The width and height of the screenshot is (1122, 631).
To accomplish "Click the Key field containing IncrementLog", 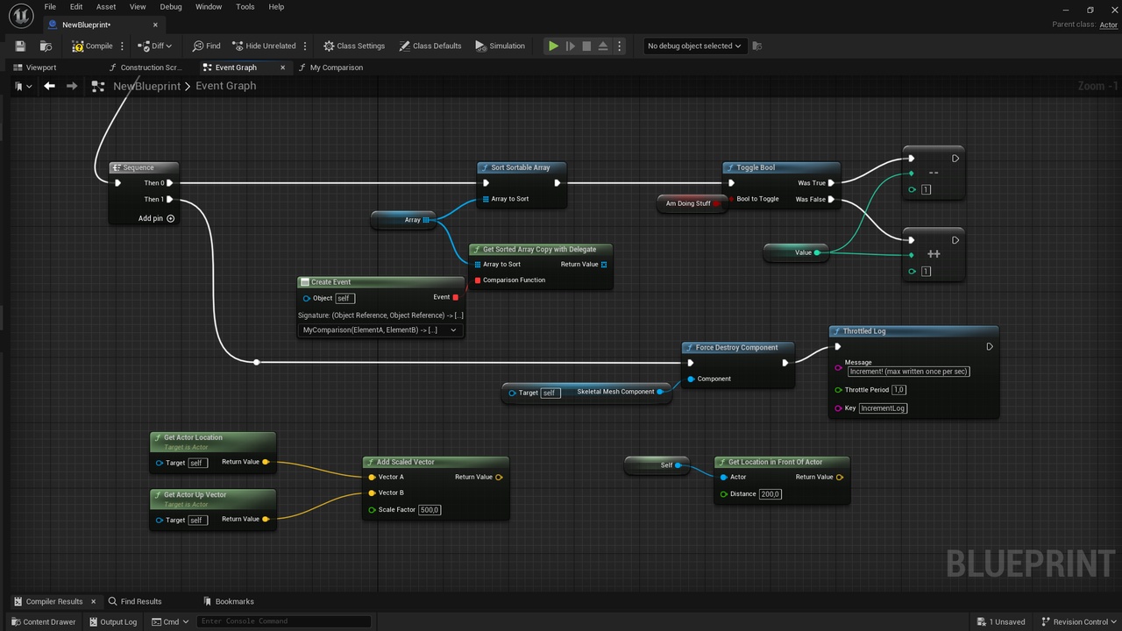I will point(883,408).
